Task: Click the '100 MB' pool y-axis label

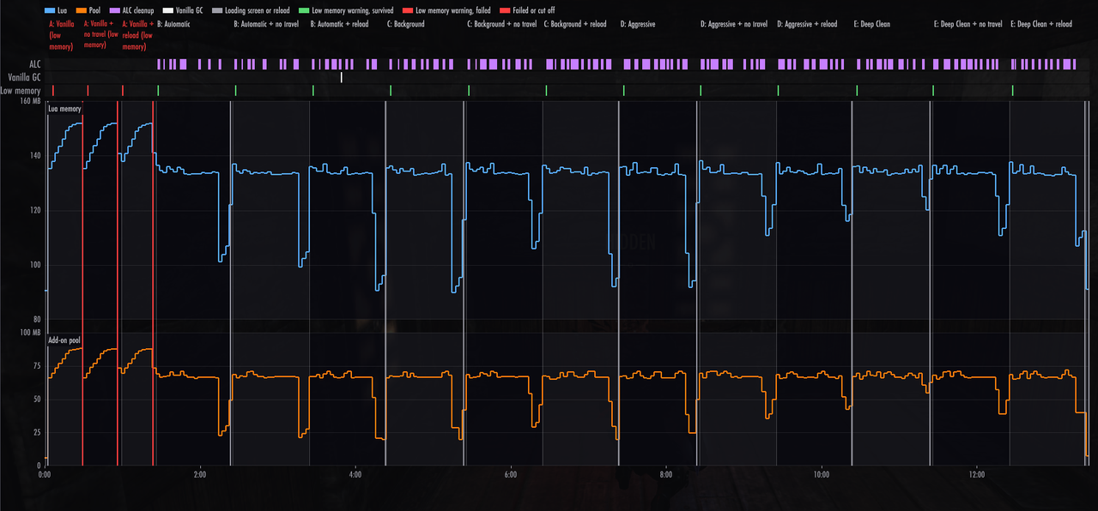Action: (x=29, y=332)
